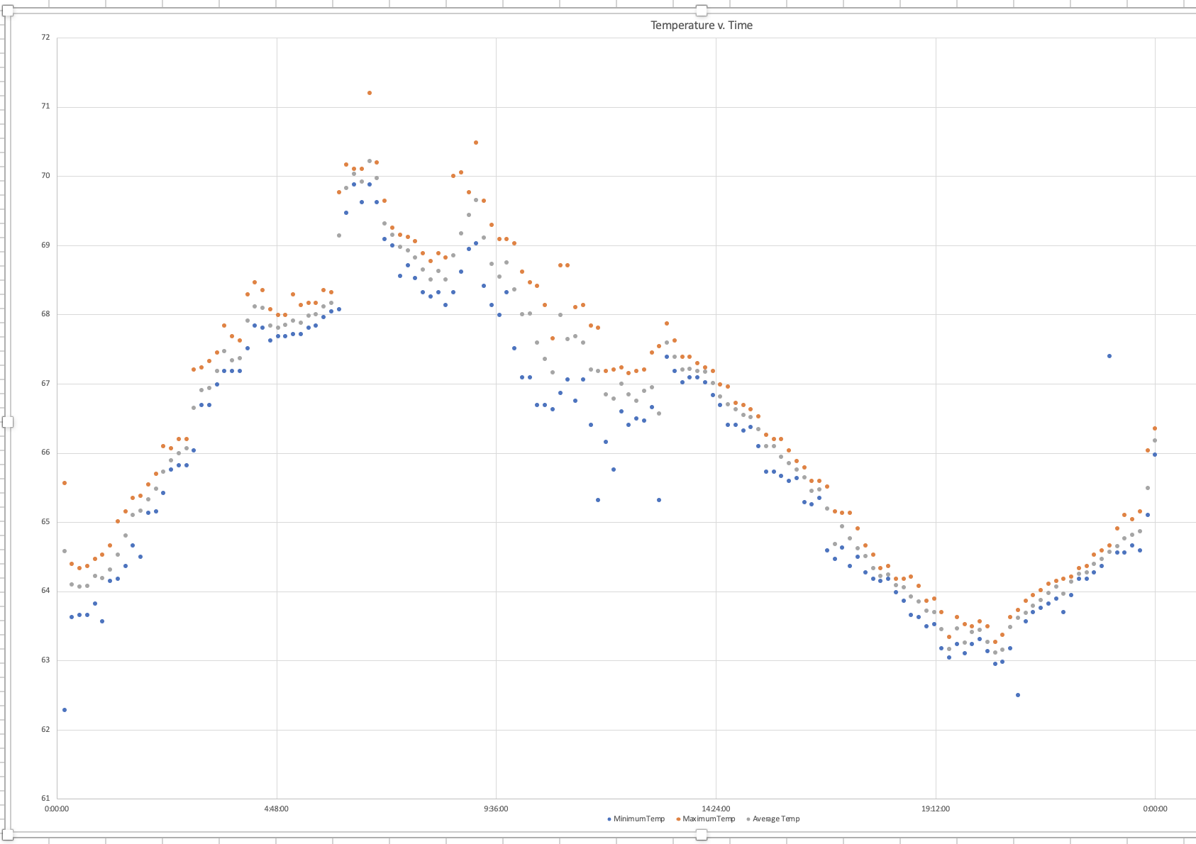Click the 61 label on vertical axis
Viewport: 1196px width, 844px height.
point(46,799)
